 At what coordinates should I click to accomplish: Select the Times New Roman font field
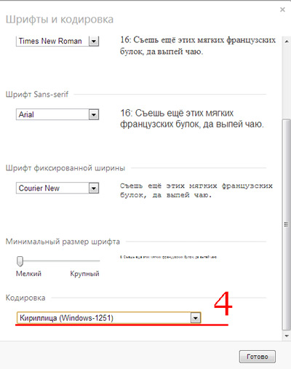click(x=57, y=41)
